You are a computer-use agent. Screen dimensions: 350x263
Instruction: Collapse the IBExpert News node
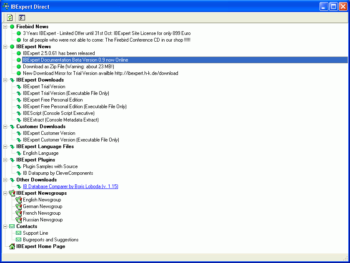tap(5, 47)
